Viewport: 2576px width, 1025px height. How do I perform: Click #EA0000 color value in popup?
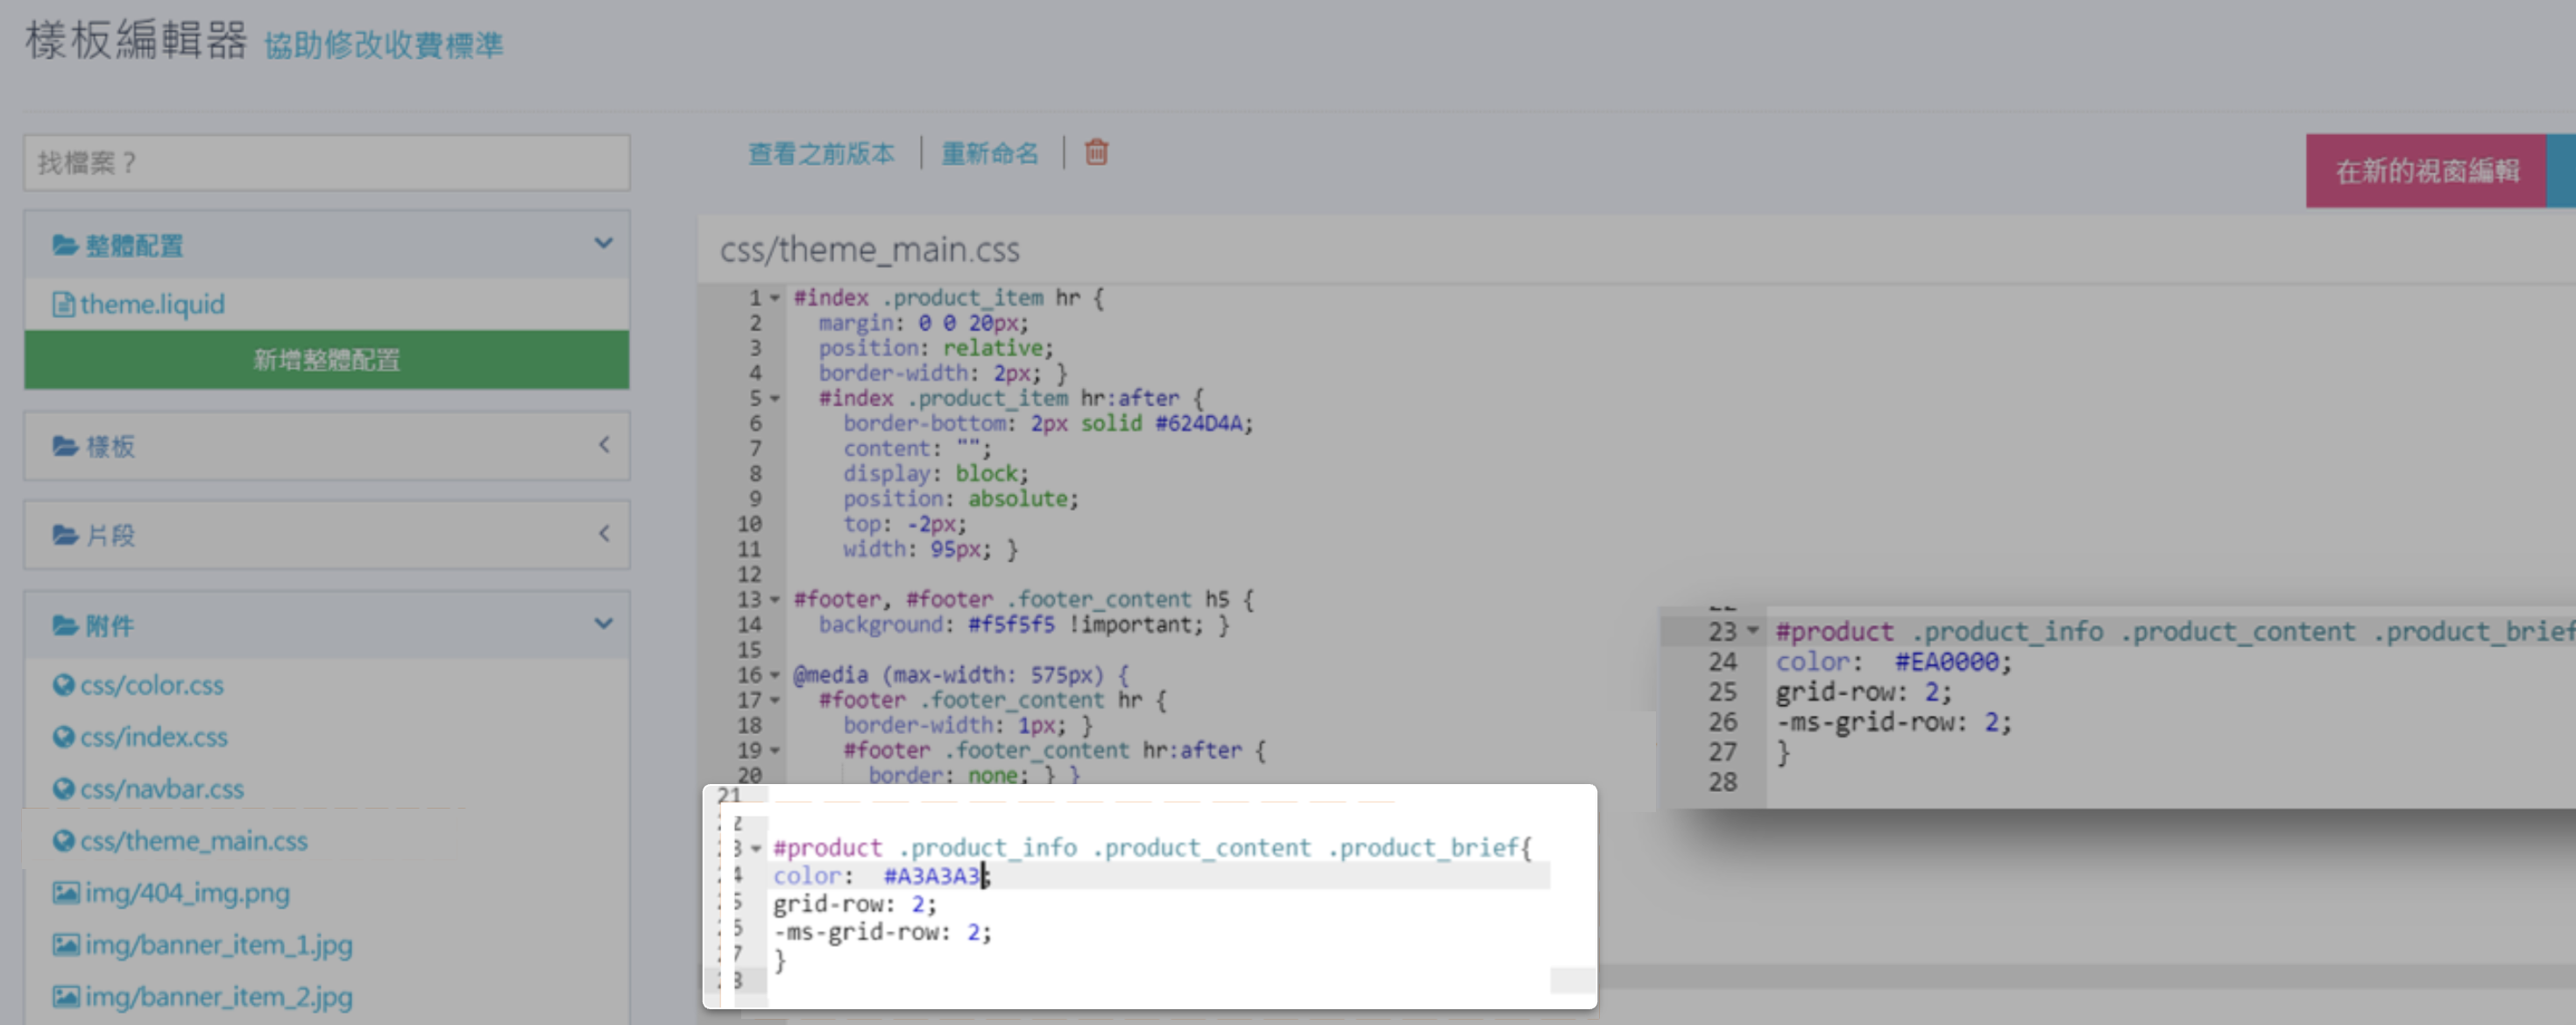click(1947, 662)
